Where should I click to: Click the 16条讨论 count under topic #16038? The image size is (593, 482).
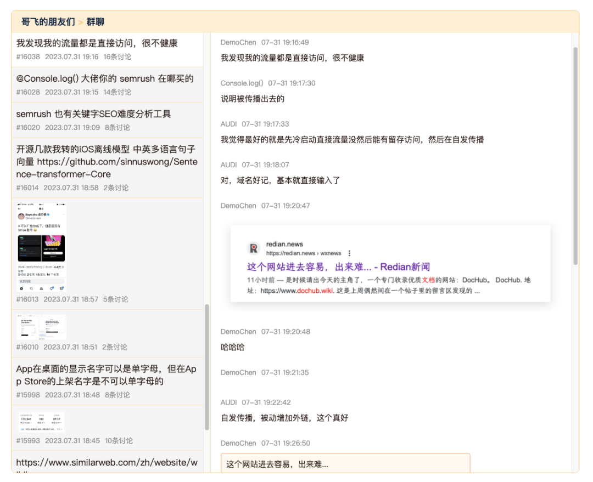click(x=117, y=57)
